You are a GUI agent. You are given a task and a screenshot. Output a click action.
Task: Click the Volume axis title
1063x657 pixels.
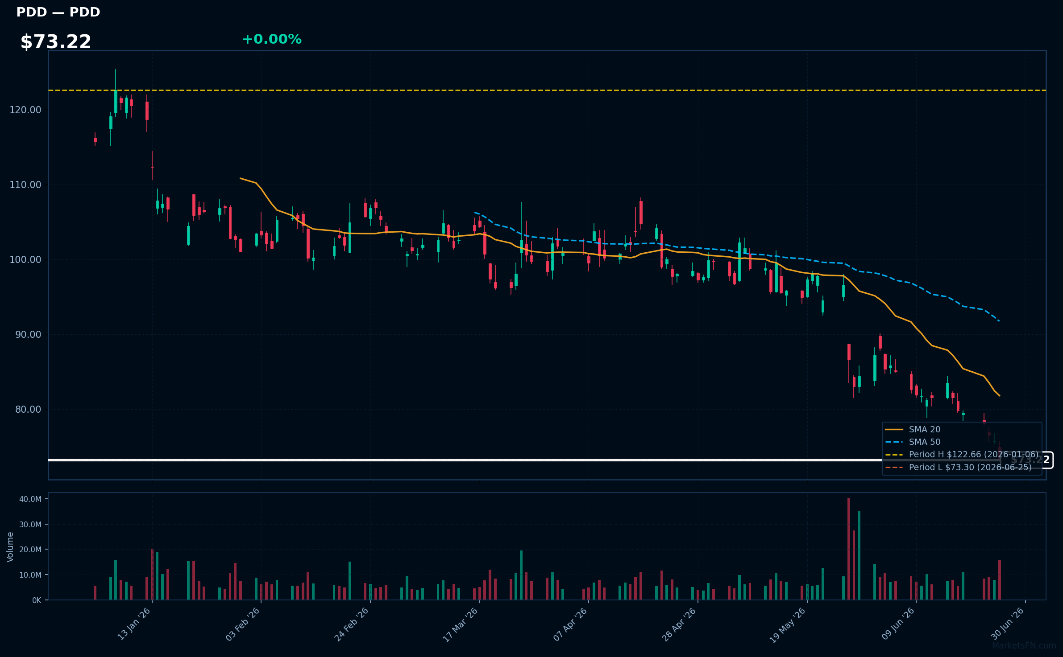click(x=10, y=547)
